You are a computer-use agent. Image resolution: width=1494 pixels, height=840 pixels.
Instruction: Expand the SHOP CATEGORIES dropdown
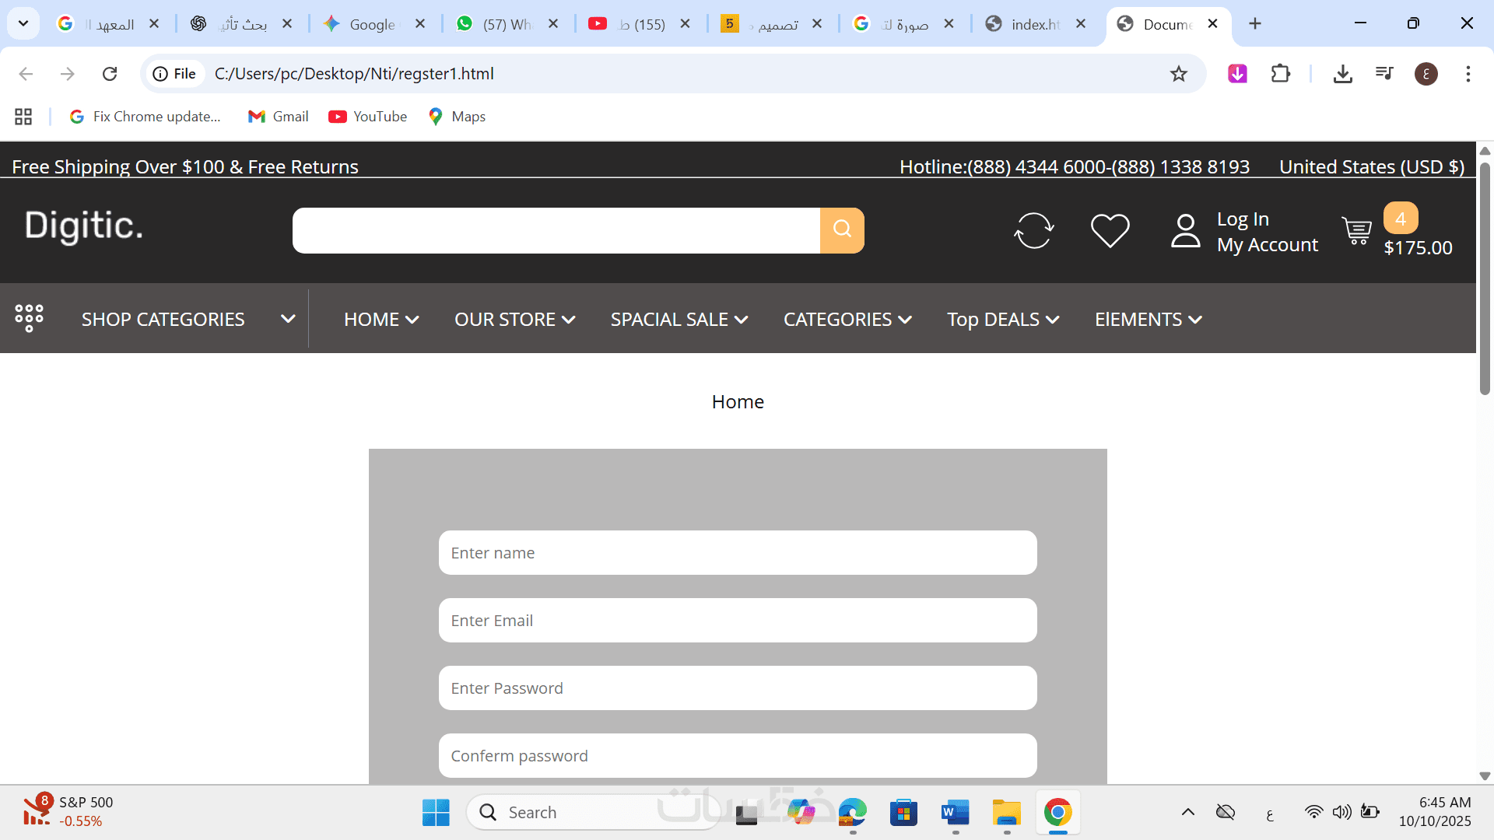point(287,319)
